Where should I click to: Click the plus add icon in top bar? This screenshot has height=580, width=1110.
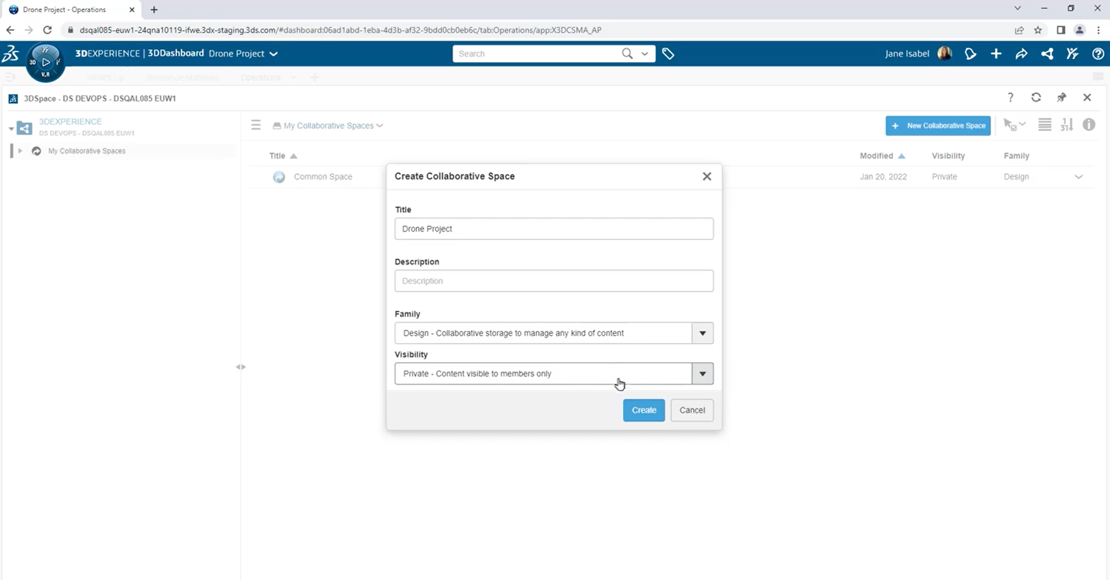point(996,54)
